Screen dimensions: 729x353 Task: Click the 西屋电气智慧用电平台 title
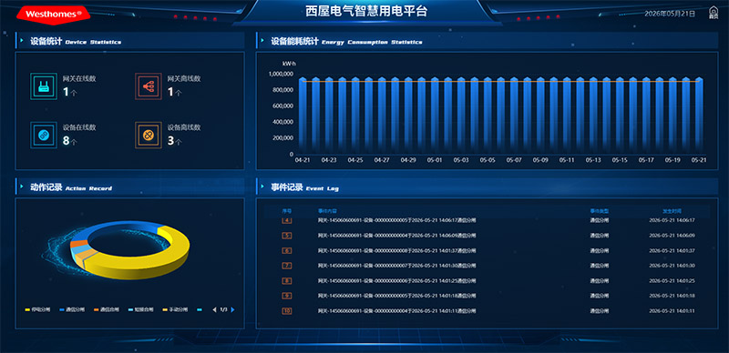click(366, 12)
